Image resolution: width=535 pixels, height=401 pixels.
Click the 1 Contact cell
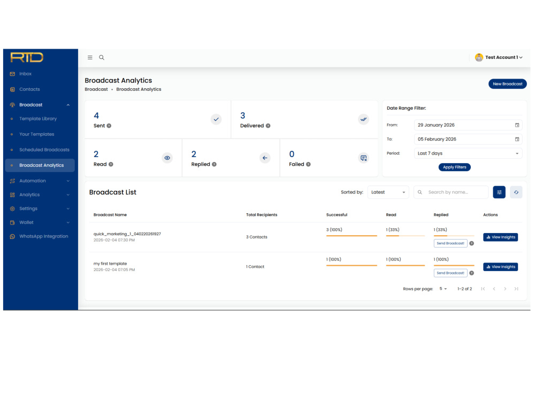tap(255, 267)
